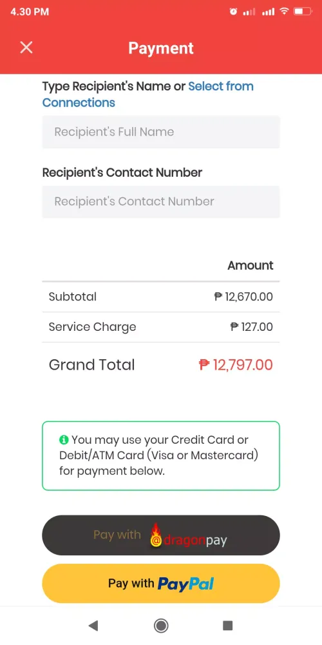Tap the Android home circle button

click(x=161, y=626)
